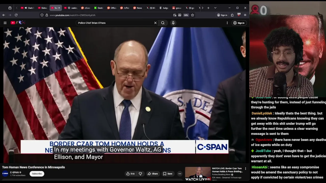Switch to the Kidnap YouTube tab
Image resolution: width=326 pixels, height=183 pixels.
pyautogui.click(x=43, y=8)
